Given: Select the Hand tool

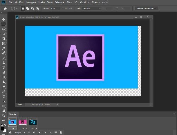Looking at the screenshot, I should point(3,111).
